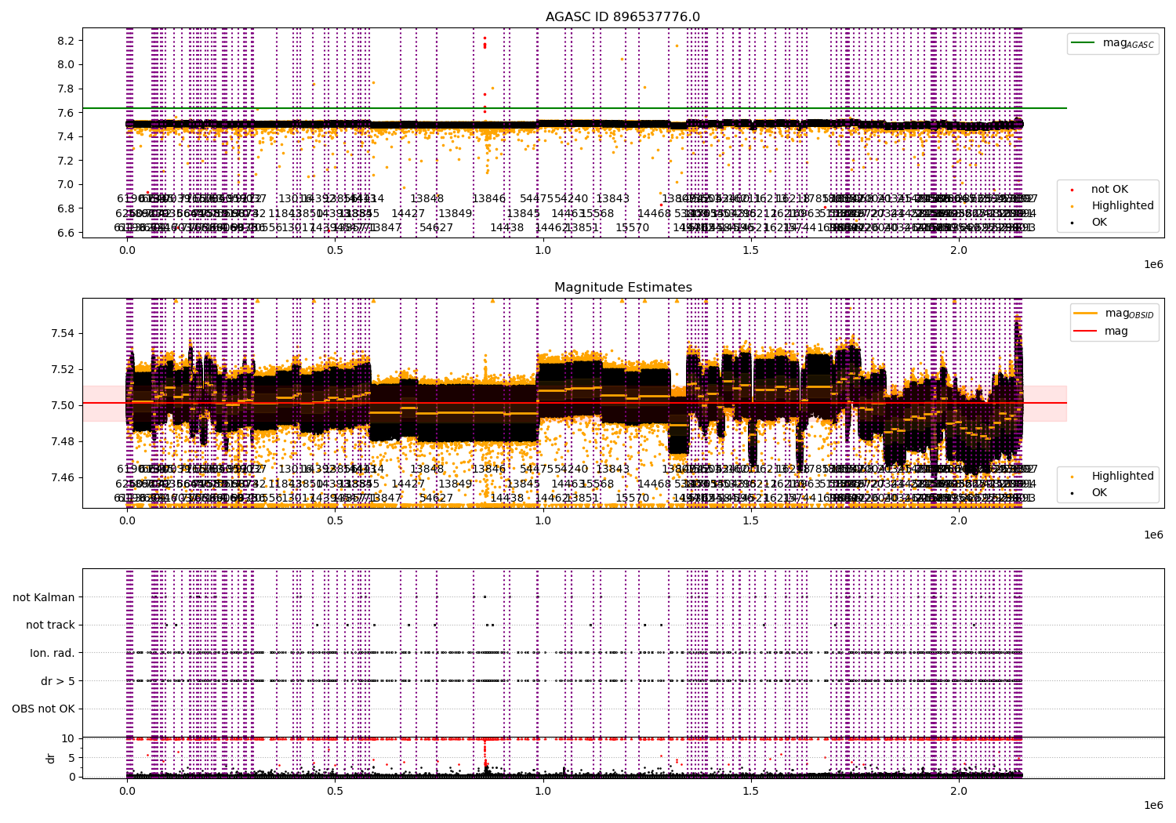Click the 8.0 tick on top plot y-axis
Screen dimensions: 1176x823
pyautogui.click(x=67, y=64)
